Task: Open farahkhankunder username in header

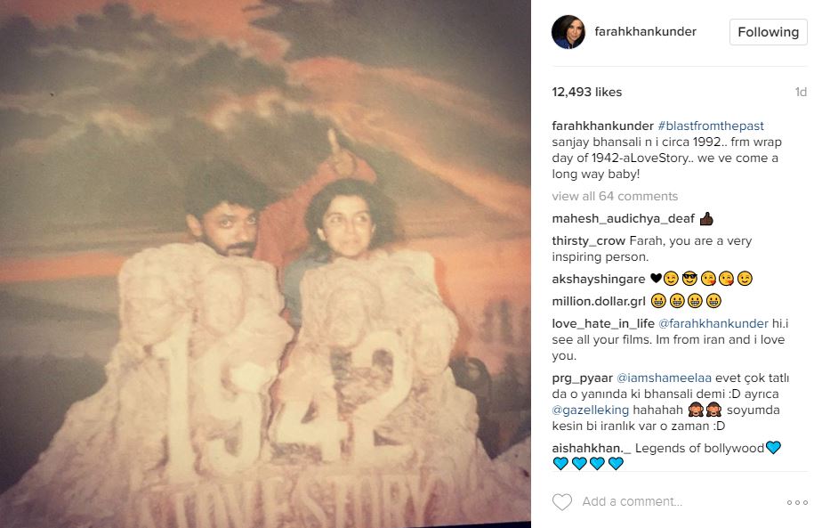Action: [645, 32]
